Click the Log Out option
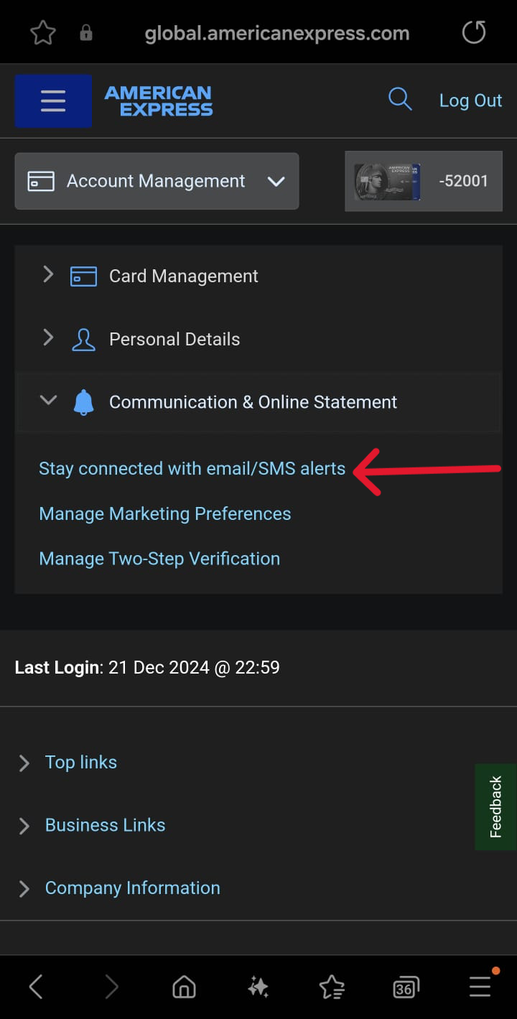 tap(470, 101)
